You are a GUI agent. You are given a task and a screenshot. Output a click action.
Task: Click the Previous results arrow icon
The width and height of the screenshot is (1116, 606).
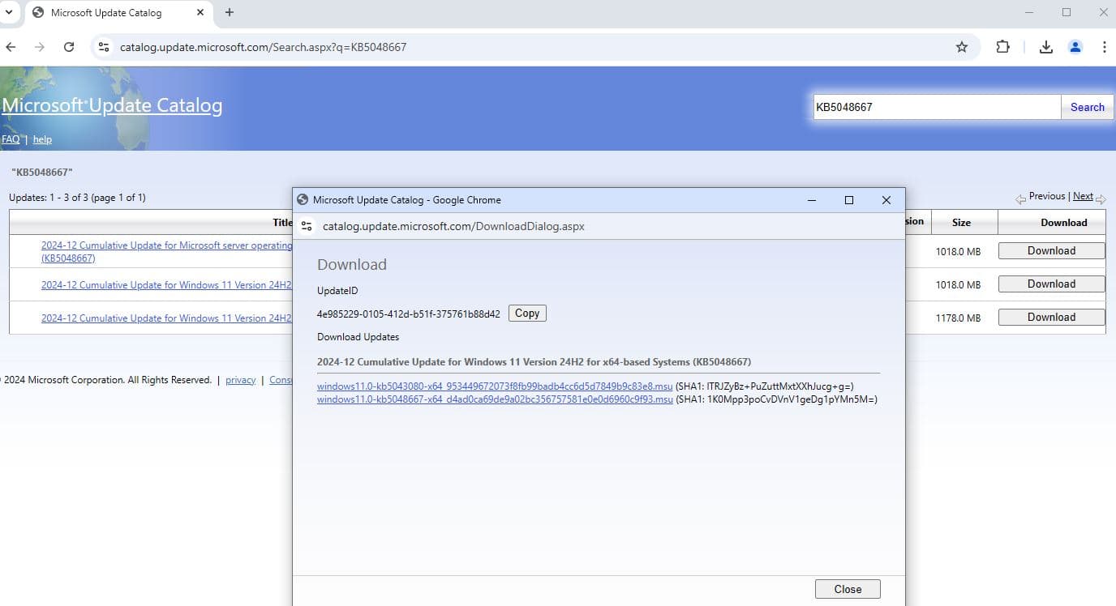coord(1020,198)
